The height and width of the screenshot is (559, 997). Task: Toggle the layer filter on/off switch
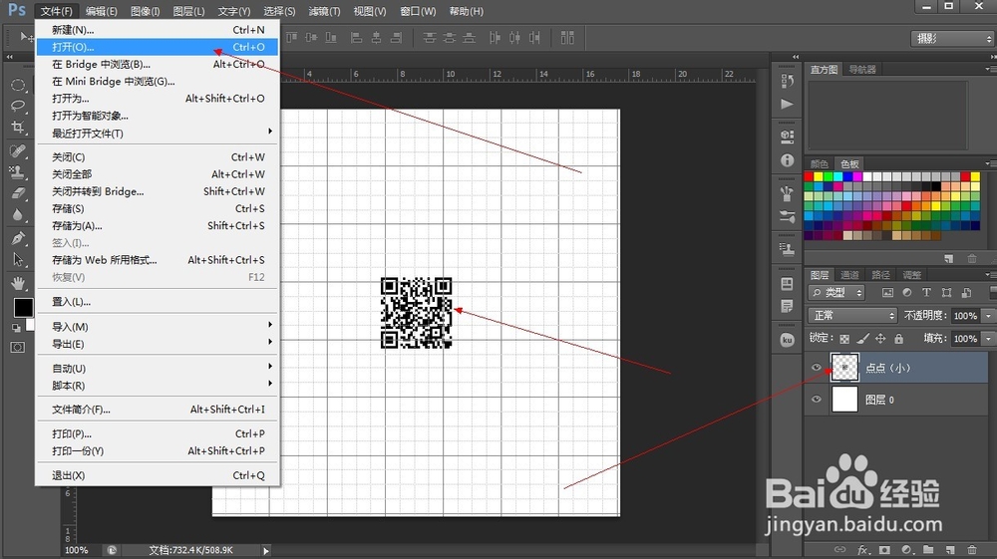pyautogui.click(x=993, y=293)
